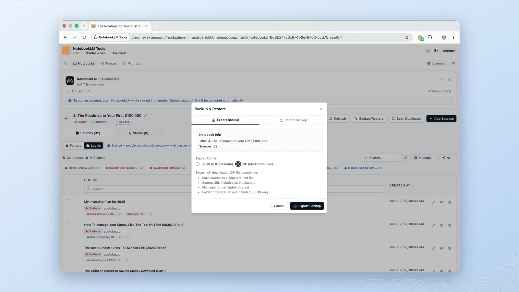Close the Backup & Restore dialog
Viewport: 519px width, 292px height.
pyautogui.click(x=321, y=109)
